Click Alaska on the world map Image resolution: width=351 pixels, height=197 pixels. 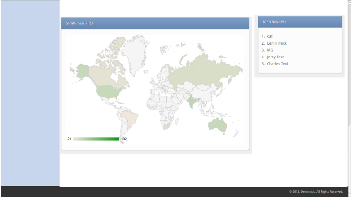[x=82, y=70]
